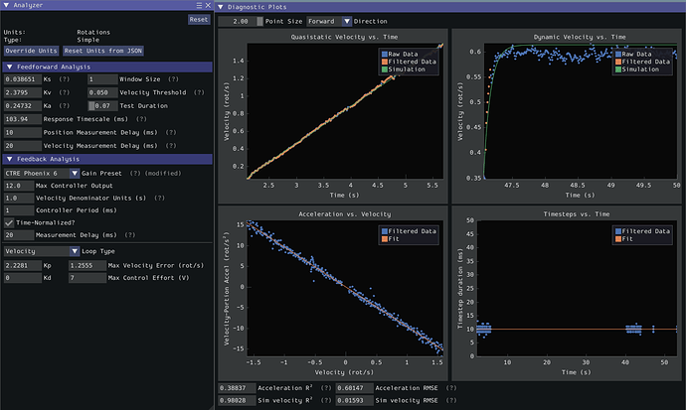Toggle Fit in Timesteps vs. Time legend
686x410 pixels.
point(624,239)
